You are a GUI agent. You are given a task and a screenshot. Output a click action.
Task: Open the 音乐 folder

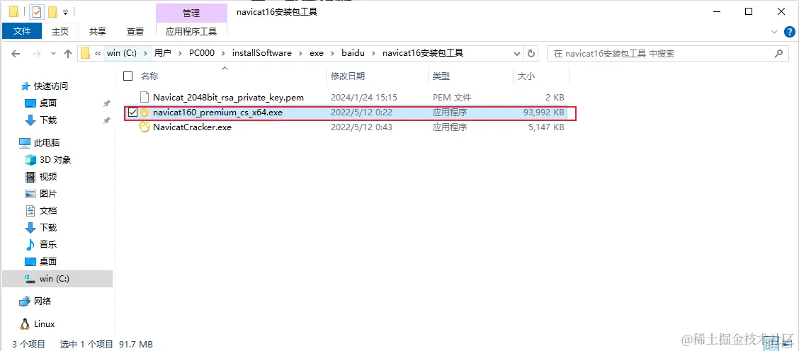(48, 245)
